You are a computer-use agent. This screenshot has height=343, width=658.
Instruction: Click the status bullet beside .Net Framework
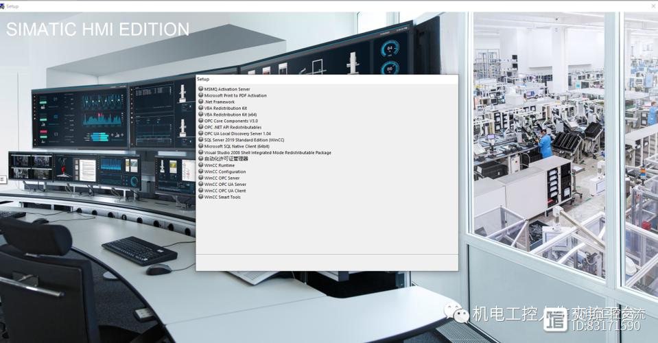(x=200, y=102)
